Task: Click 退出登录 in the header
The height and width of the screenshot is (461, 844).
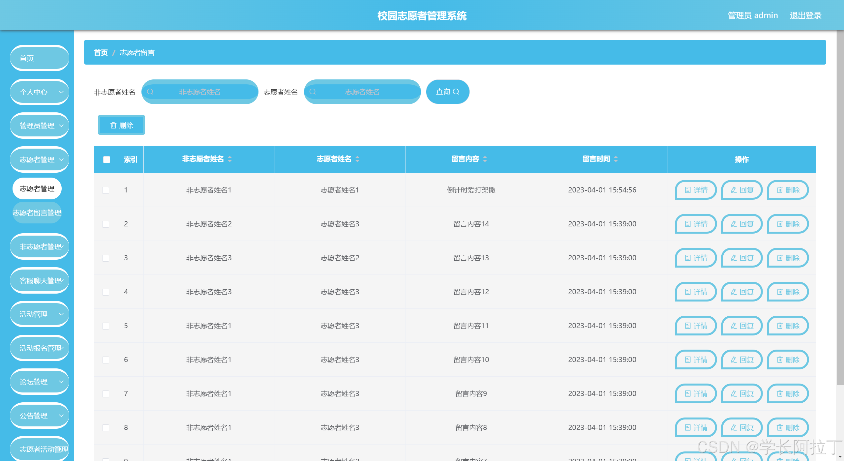Action: point(805,15)
